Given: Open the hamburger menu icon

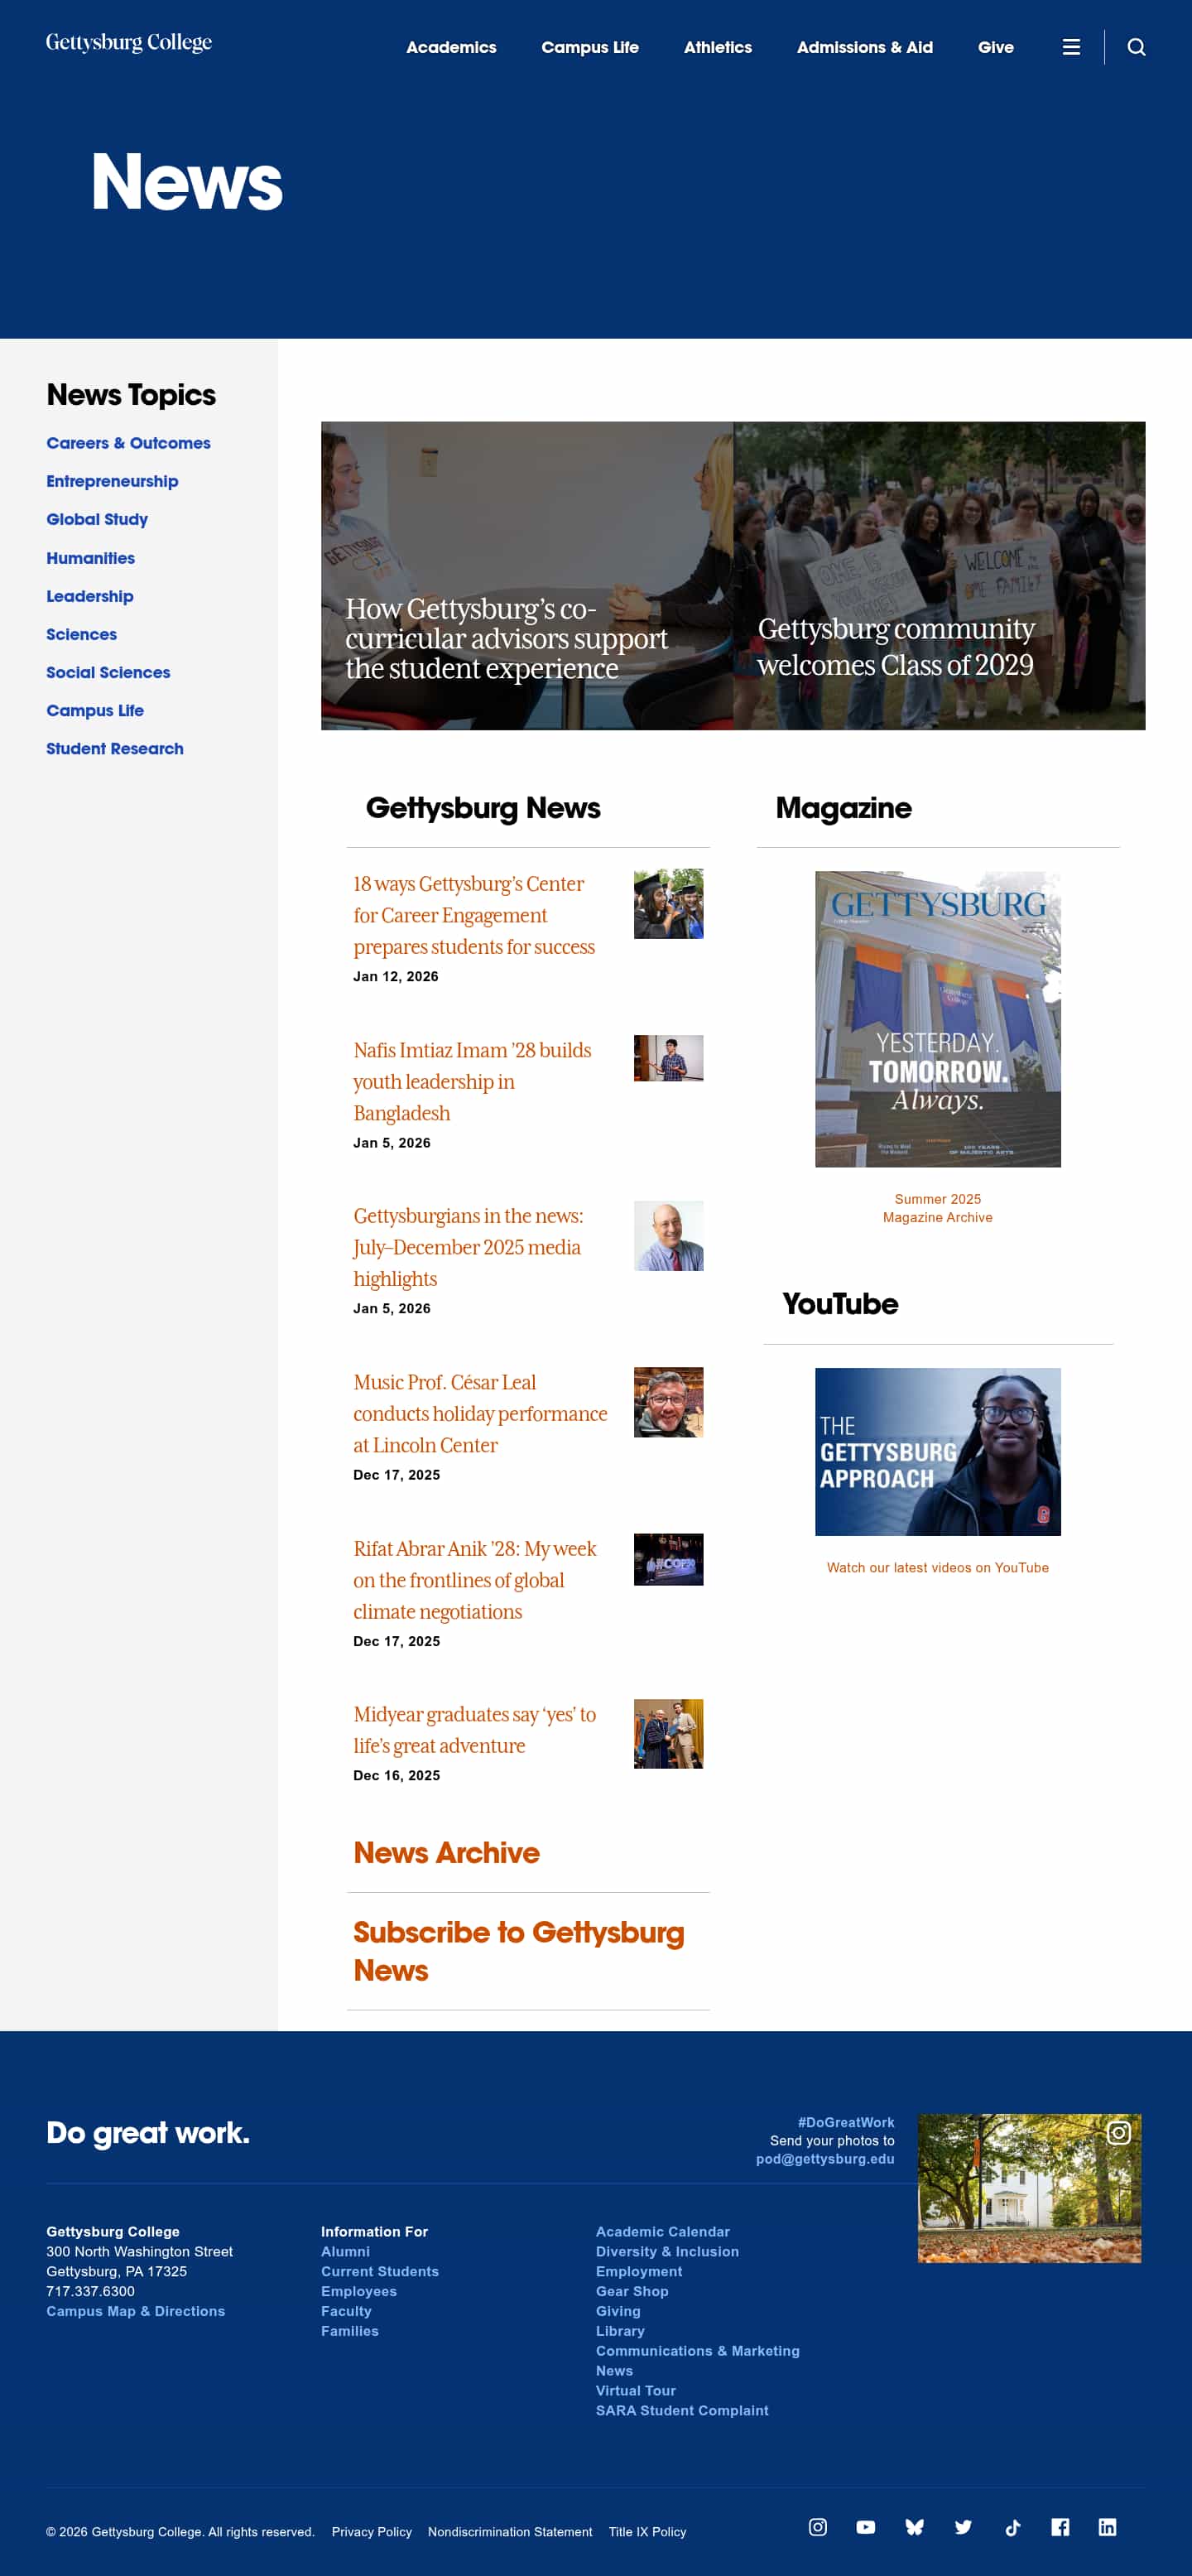Looking at the screenshot, I should 1071,47.
